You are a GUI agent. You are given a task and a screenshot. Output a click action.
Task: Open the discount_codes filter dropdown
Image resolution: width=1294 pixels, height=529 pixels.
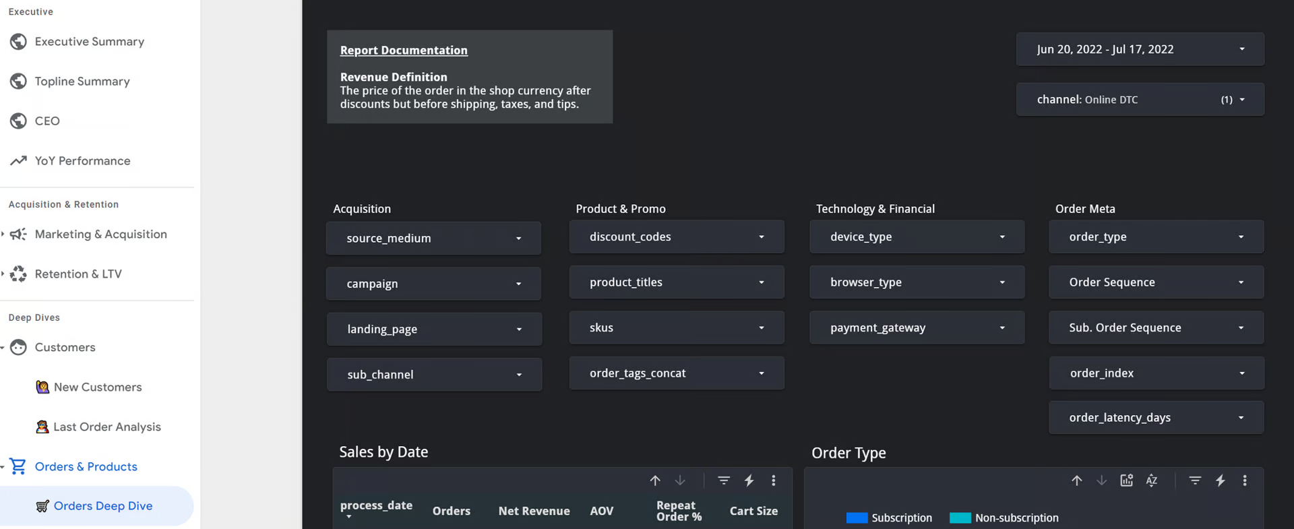tap(676, 237)
